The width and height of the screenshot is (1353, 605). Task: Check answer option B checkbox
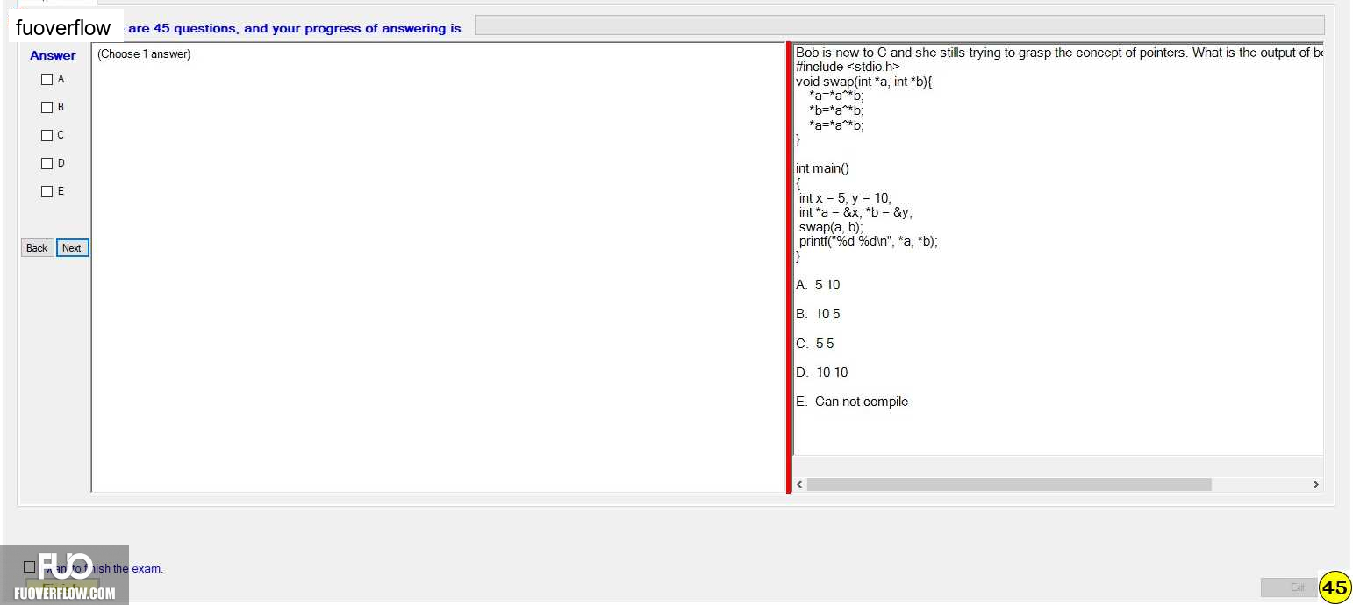coord(47,107)
